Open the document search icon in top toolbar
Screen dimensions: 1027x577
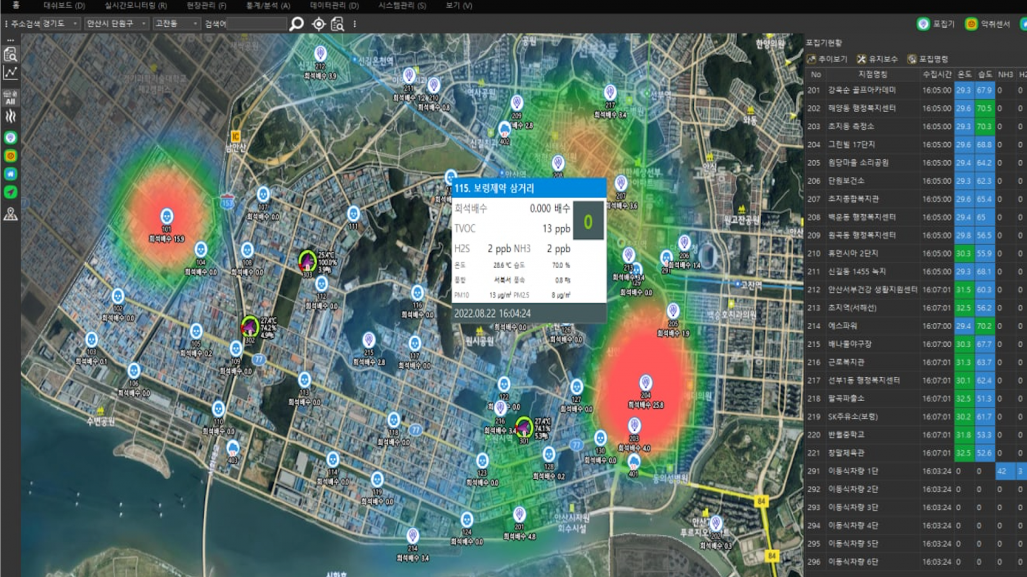(338, 24)
